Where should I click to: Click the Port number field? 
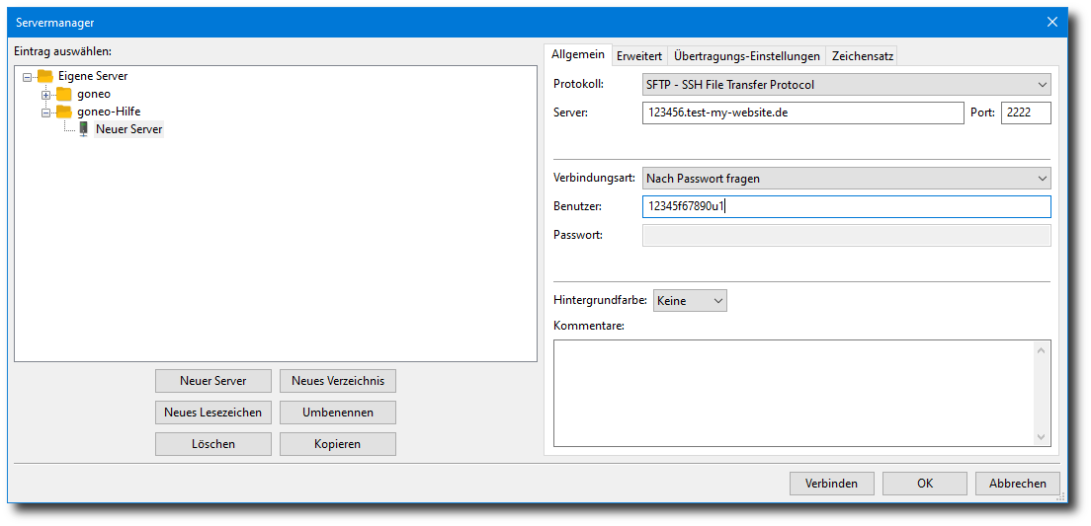coord(1025,113)
